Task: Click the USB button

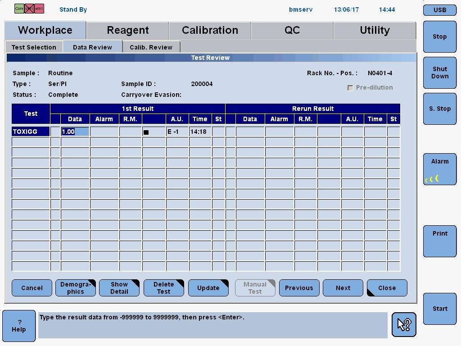Action: [x=440, y=10]
